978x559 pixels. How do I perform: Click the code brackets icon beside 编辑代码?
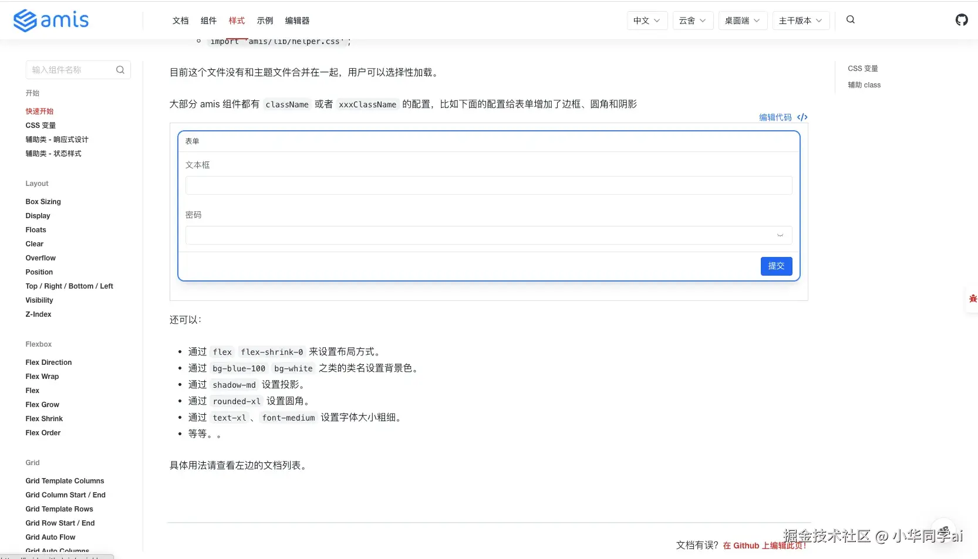click(x=802, y=117)
